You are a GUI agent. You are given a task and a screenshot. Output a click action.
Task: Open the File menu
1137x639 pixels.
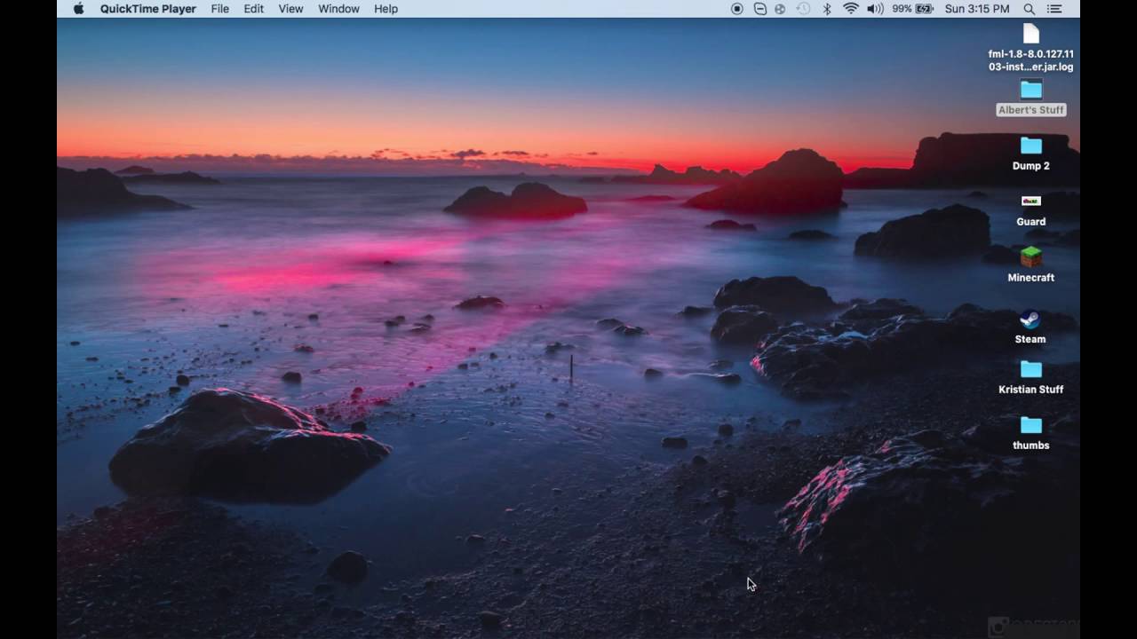[x=220, y=9]
